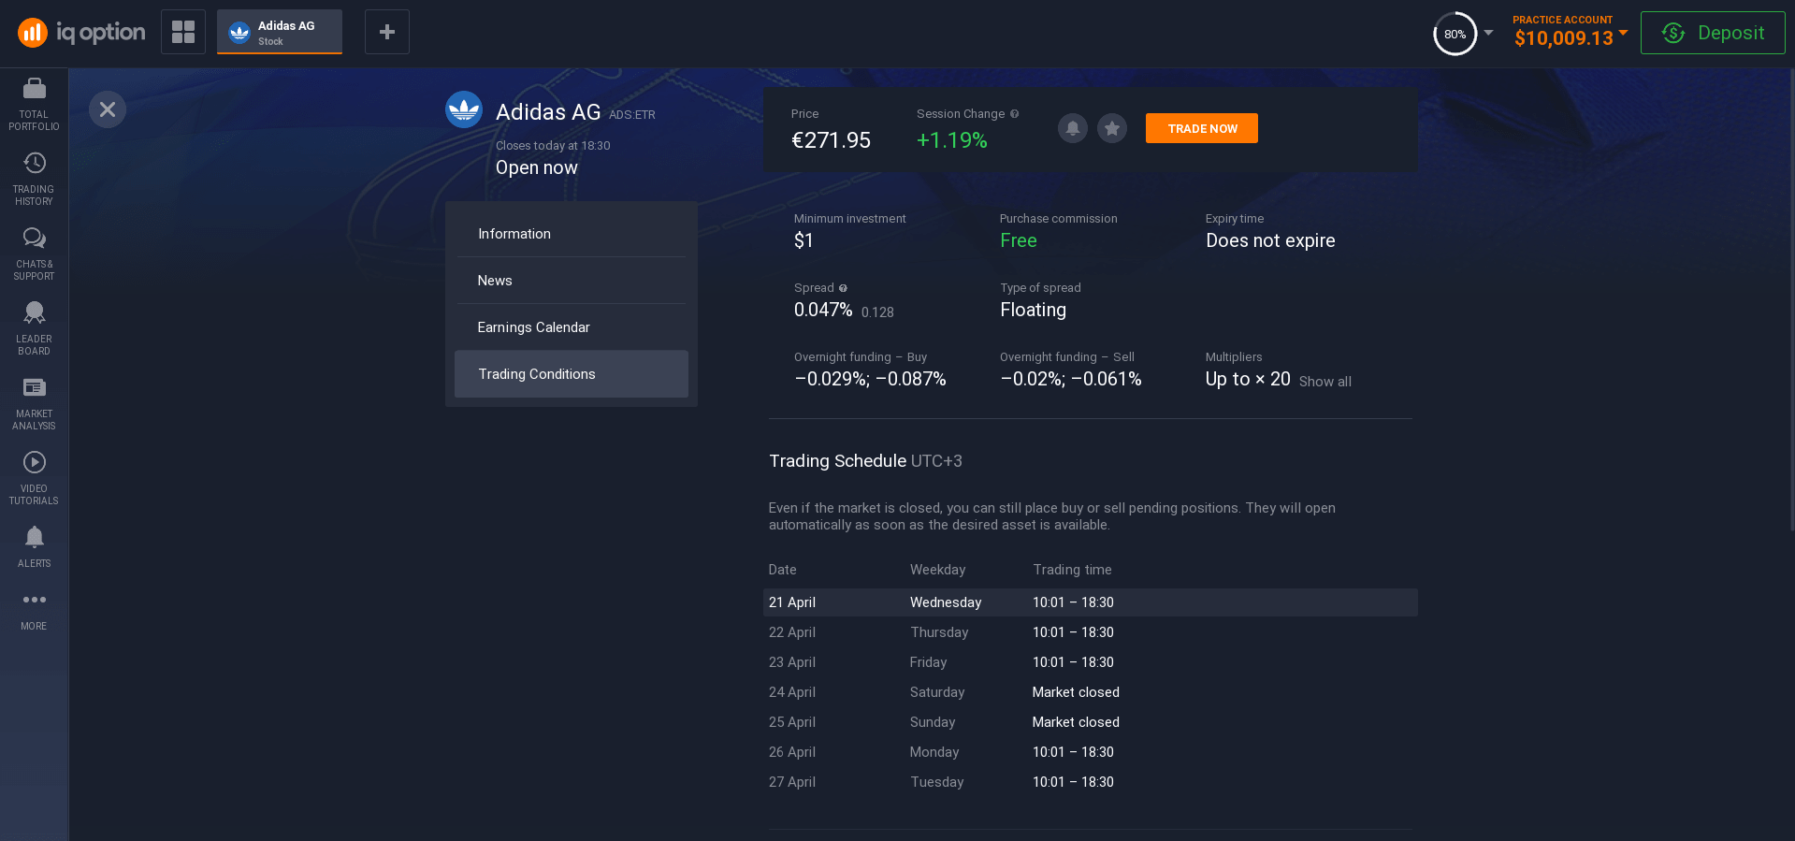This screenshot has width=1795, height=841.
Task: Show all multipliers
Action: tap(1325, 382)
